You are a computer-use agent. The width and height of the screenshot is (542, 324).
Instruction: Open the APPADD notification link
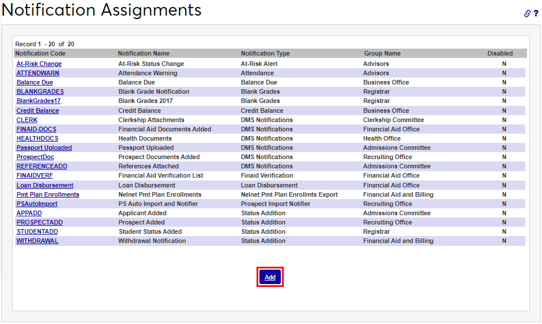click(29, 213)
